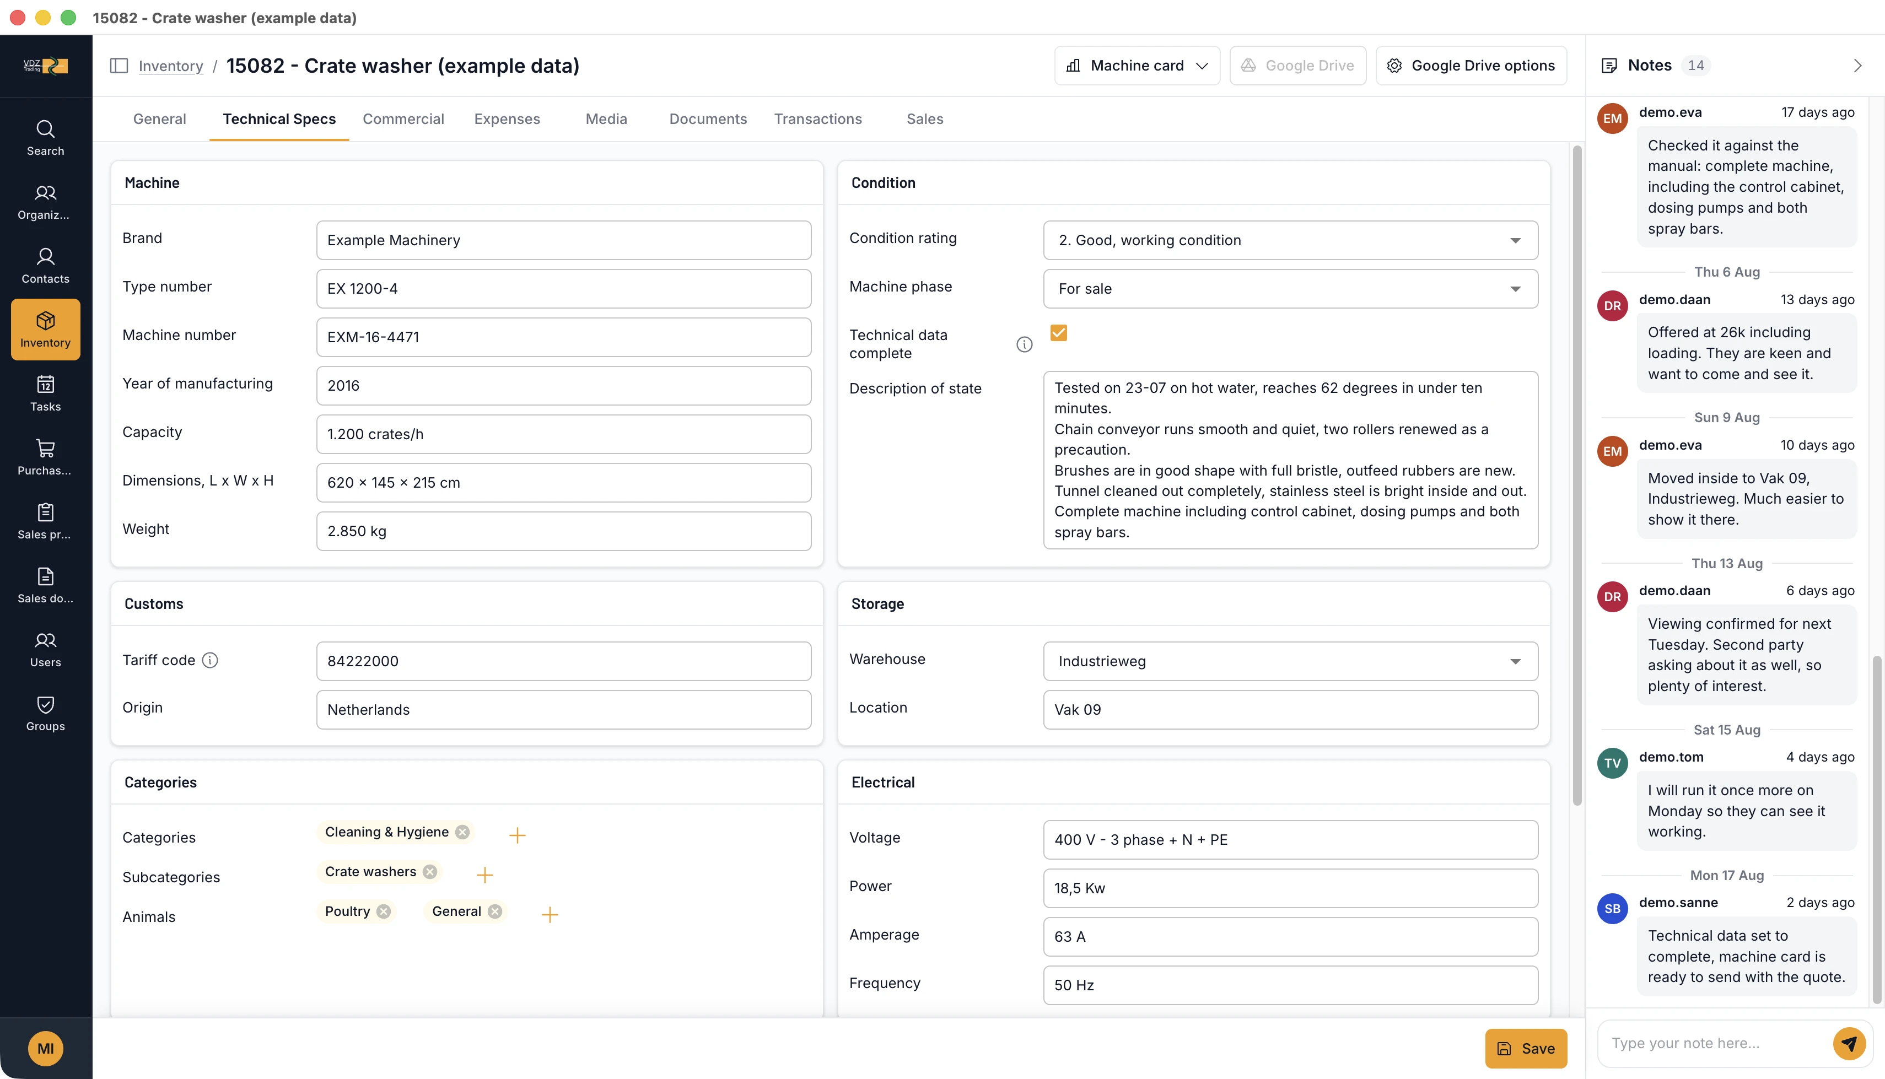Click the Location field
The width and height of the screenshot is (1885, 1079).
coord(1290,709)
